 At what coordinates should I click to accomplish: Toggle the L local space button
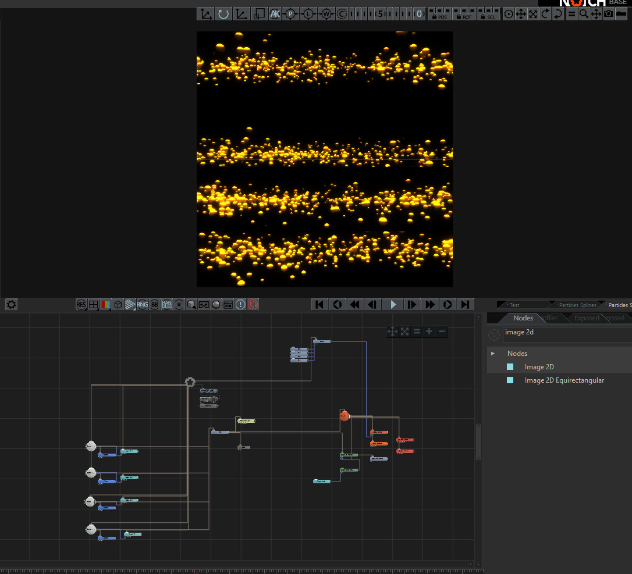point(308,14)
